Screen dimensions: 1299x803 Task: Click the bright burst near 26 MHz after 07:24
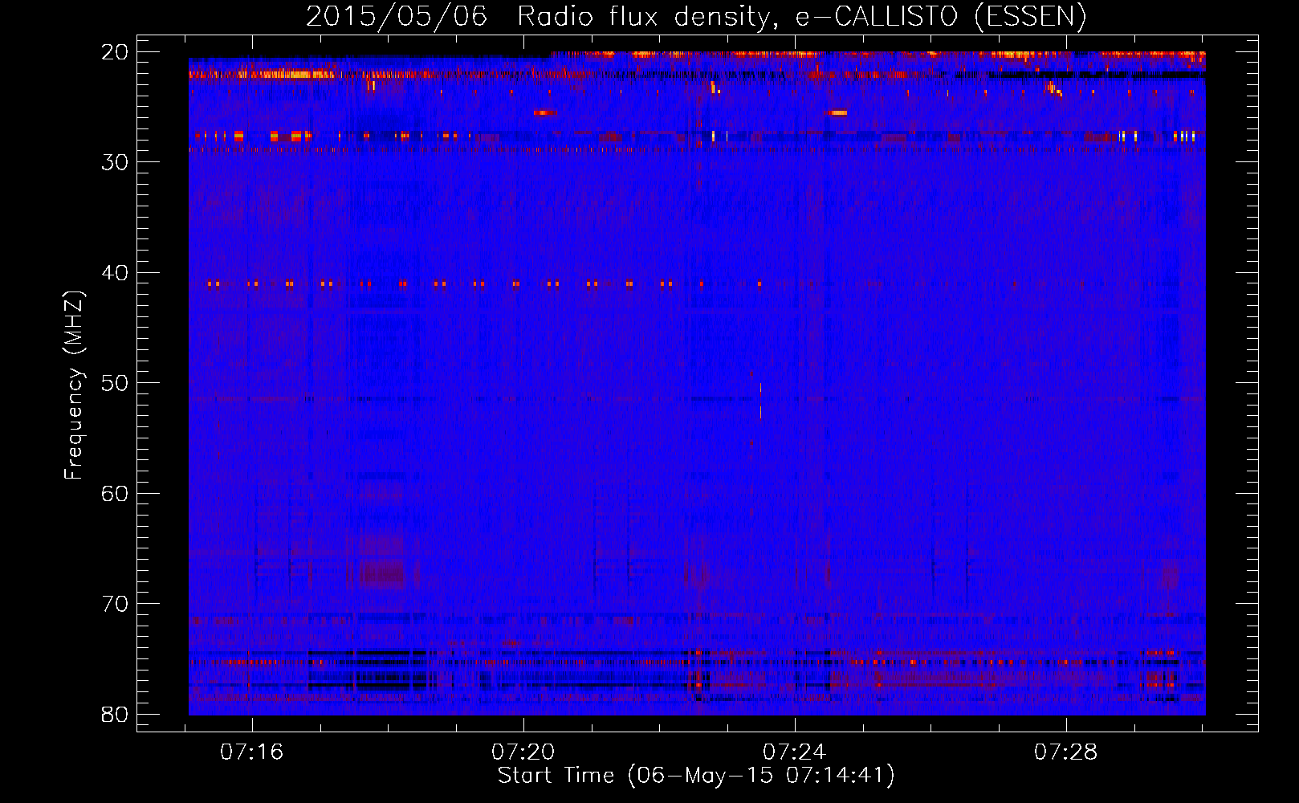point(837,112)
